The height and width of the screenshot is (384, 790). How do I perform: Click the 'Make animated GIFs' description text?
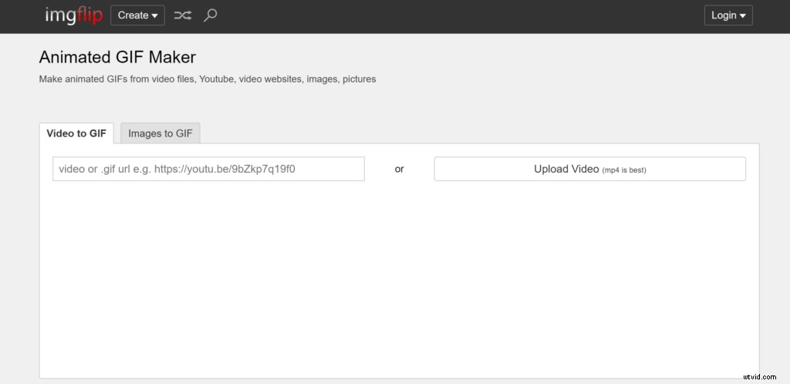[208, 79]
